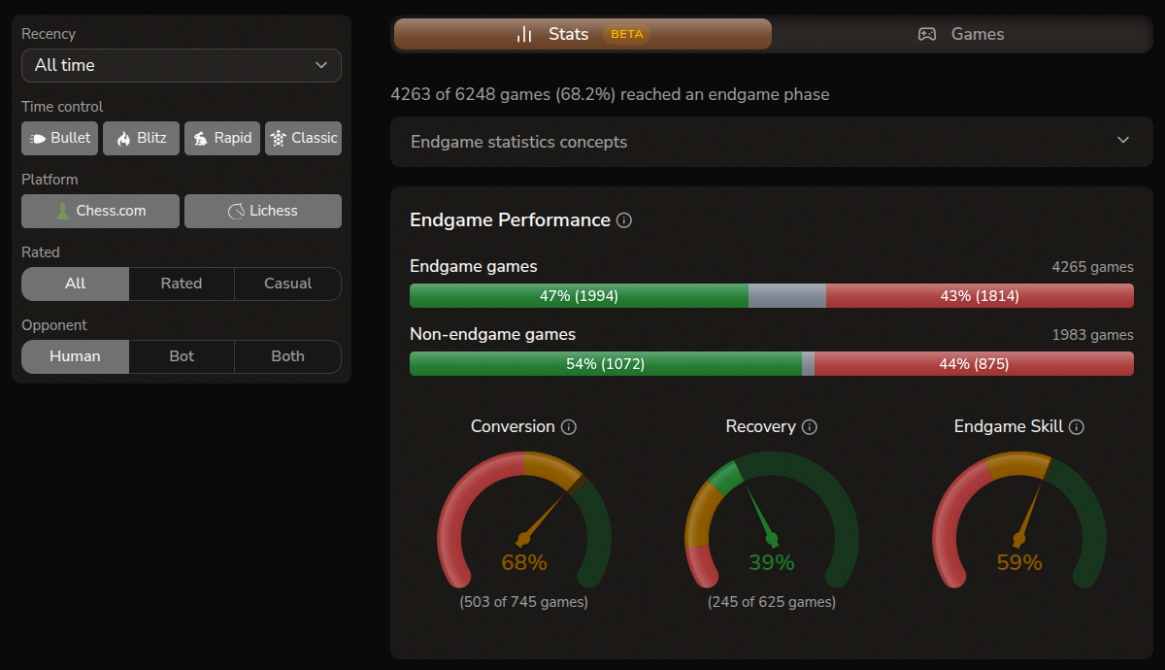Select Both for opponent filter
The width and height of the screenshot is (1165, 670).
pos(287,356)
